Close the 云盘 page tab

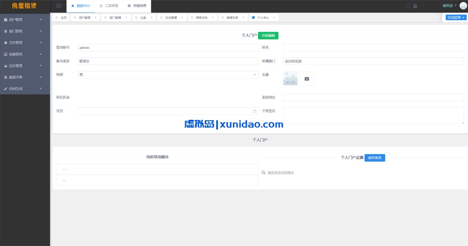tap(151, 18)
